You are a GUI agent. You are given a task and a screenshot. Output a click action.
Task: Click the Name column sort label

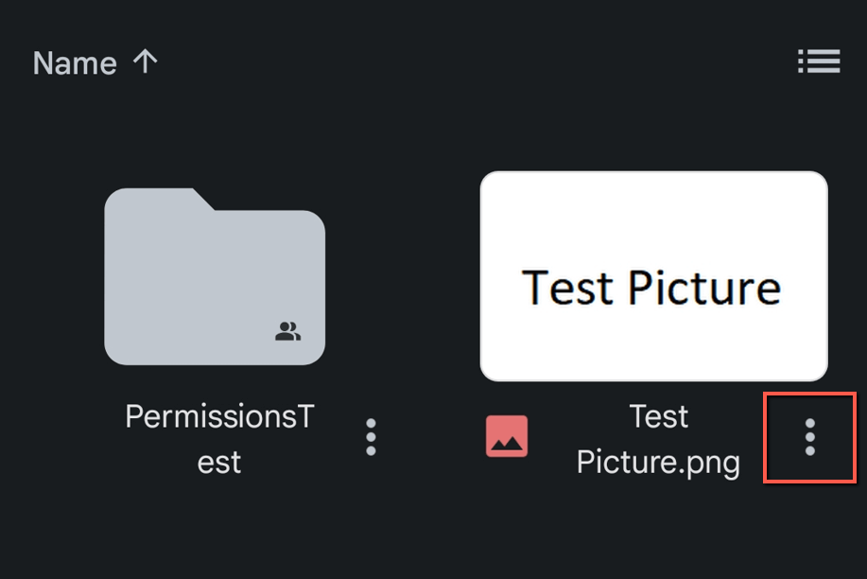[75, 62]
